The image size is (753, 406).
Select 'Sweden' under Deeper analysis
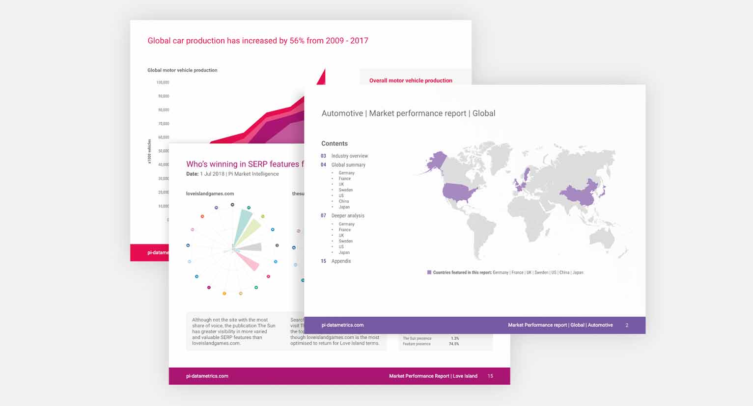(345, 241)
